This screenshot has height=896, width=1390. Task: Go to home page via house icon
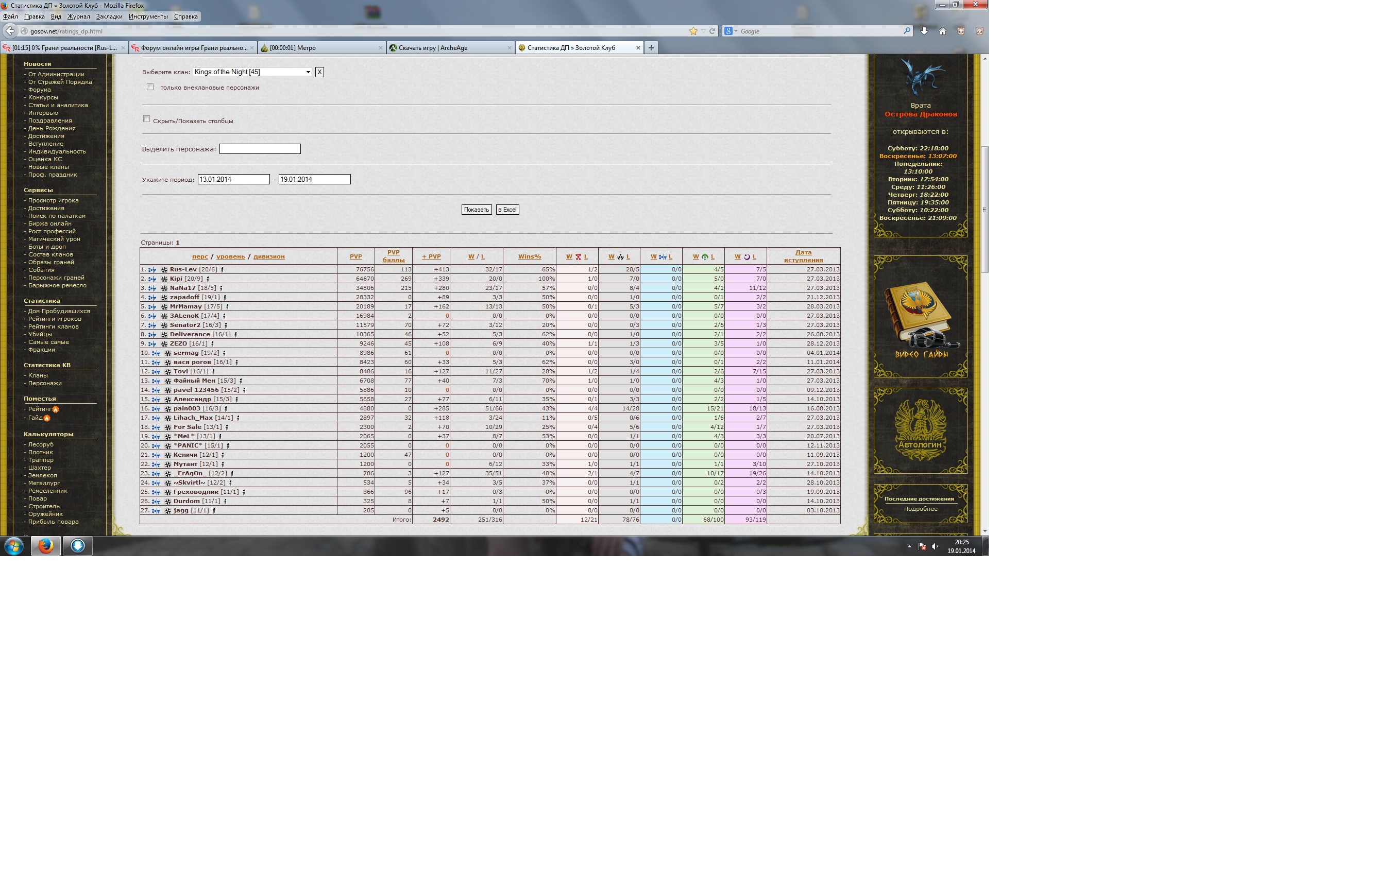942,31
